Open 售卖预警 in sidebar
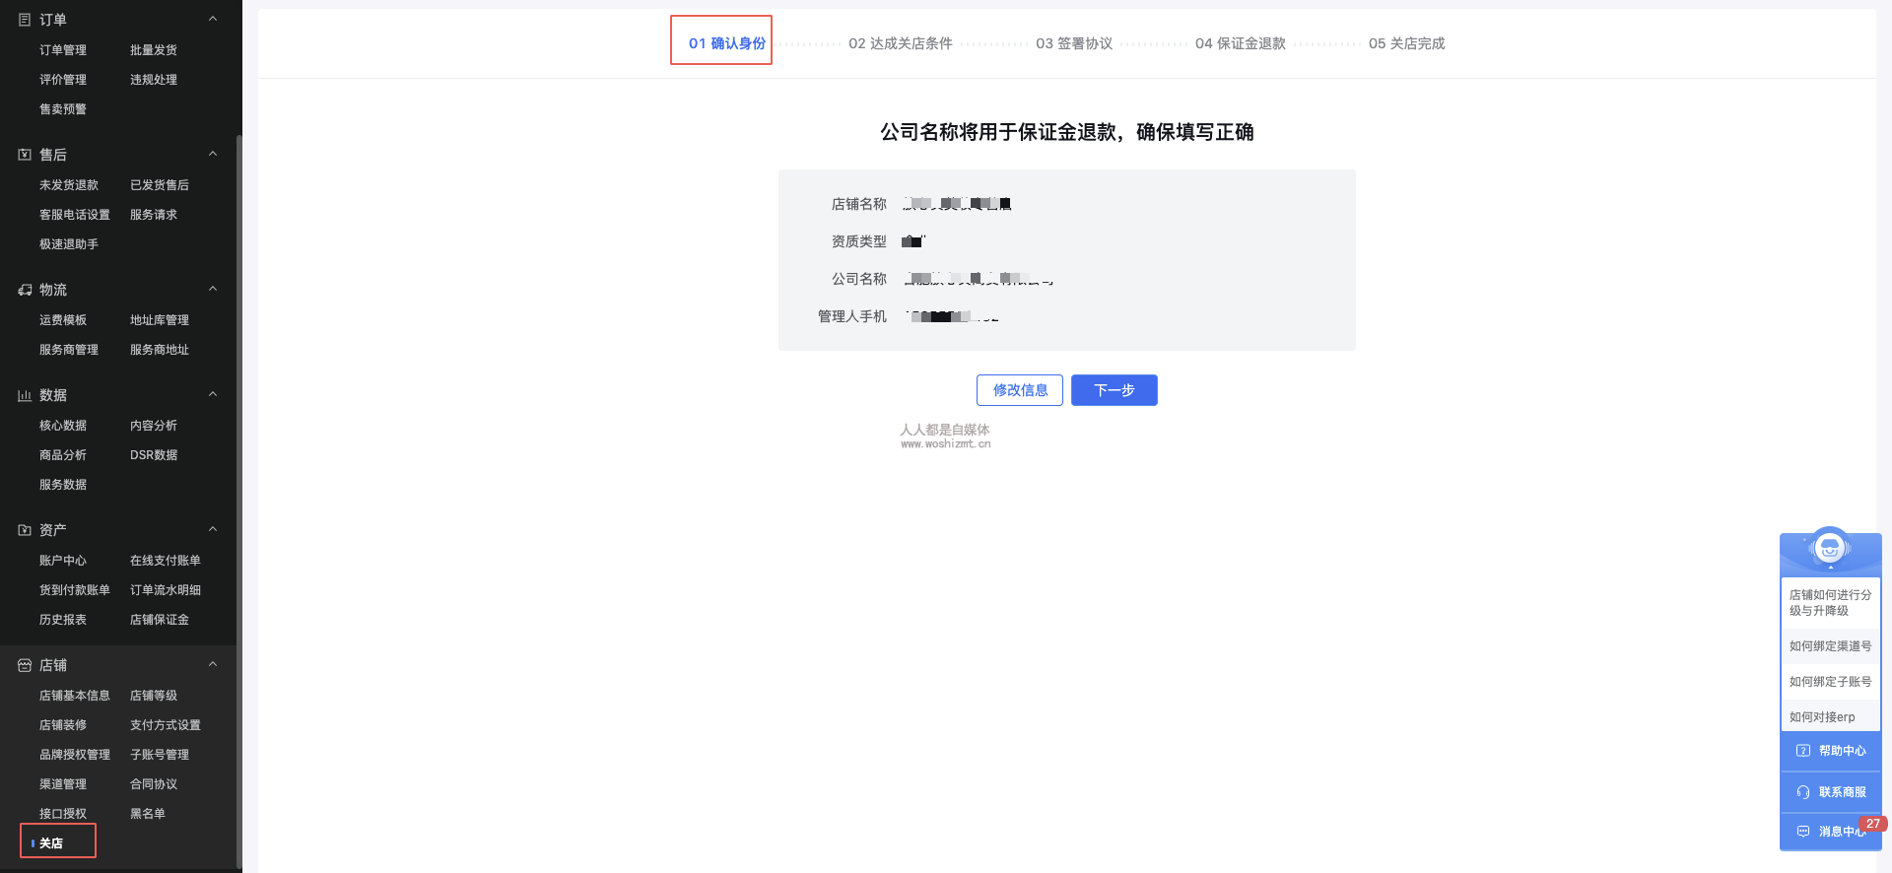This screenshot has width=1892, height=873. (x=63, y=109)
